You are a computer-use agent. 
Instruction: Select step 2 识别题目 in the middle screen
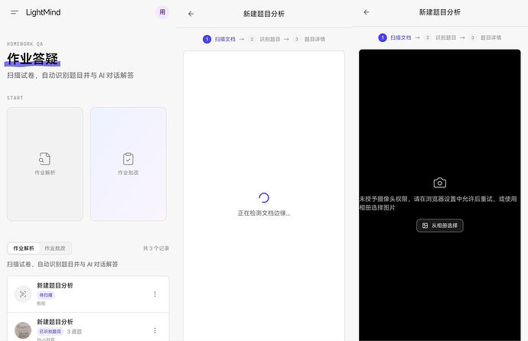point(265,39)
